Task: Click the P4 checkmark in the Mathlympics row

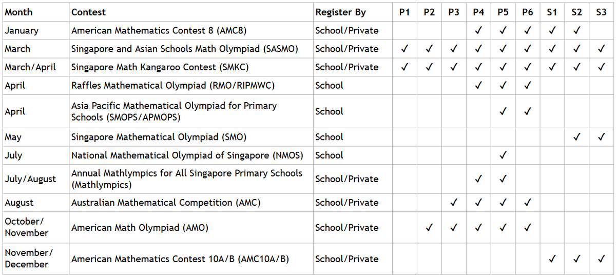Action: [x=478, y=179]
